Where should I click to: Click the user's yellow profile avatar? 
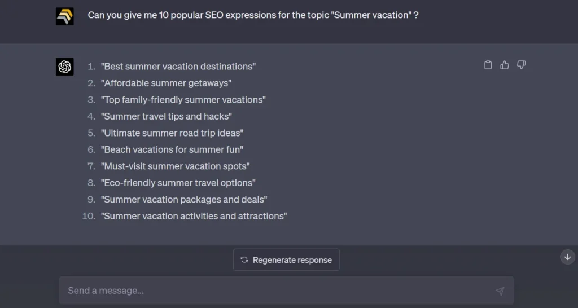point(65,16)
